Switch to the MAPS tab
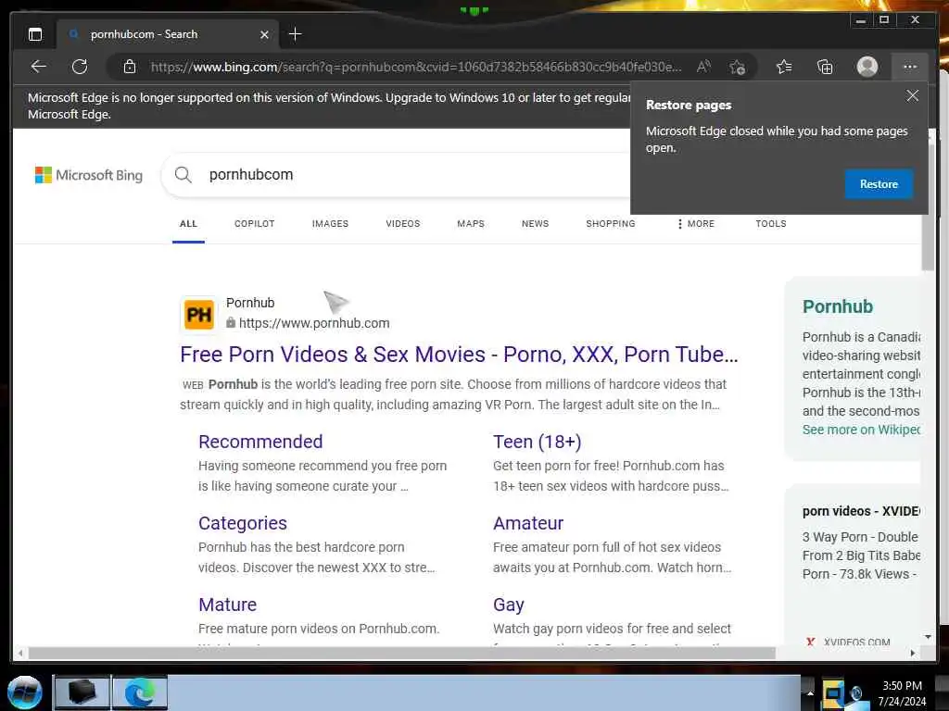This screenshot has width=949, height=711. 470,224
